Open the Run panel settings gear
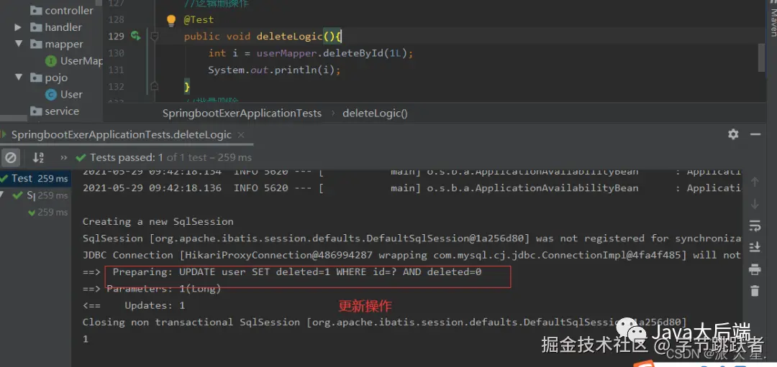The image size is (777, 367). click(x=733, y=134)
